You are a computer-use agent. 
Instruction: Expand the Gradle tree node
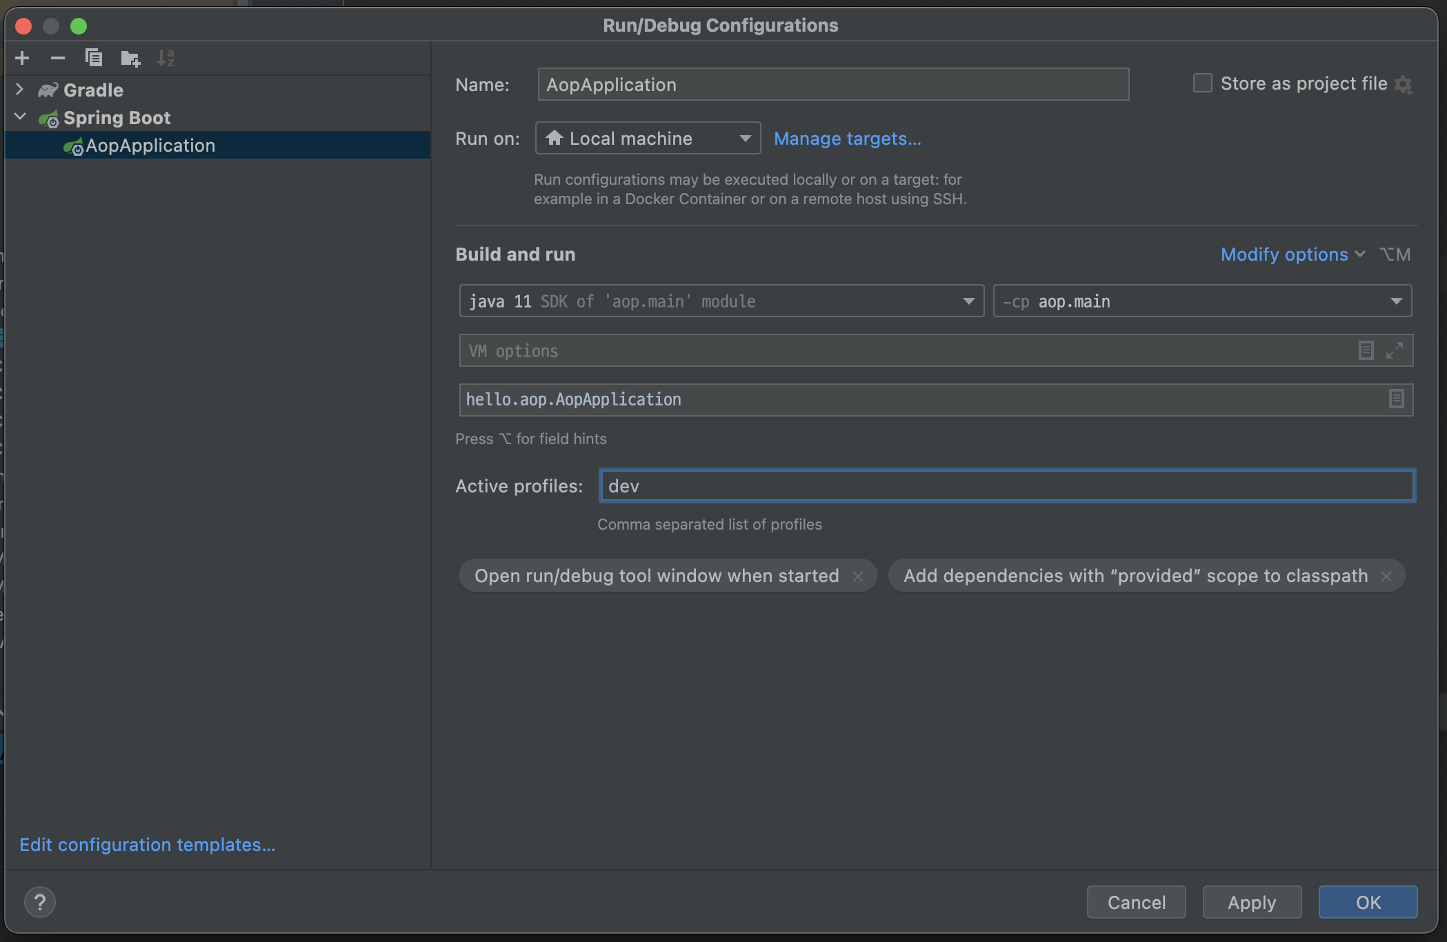pyautogui.click(x=19, y=90)
